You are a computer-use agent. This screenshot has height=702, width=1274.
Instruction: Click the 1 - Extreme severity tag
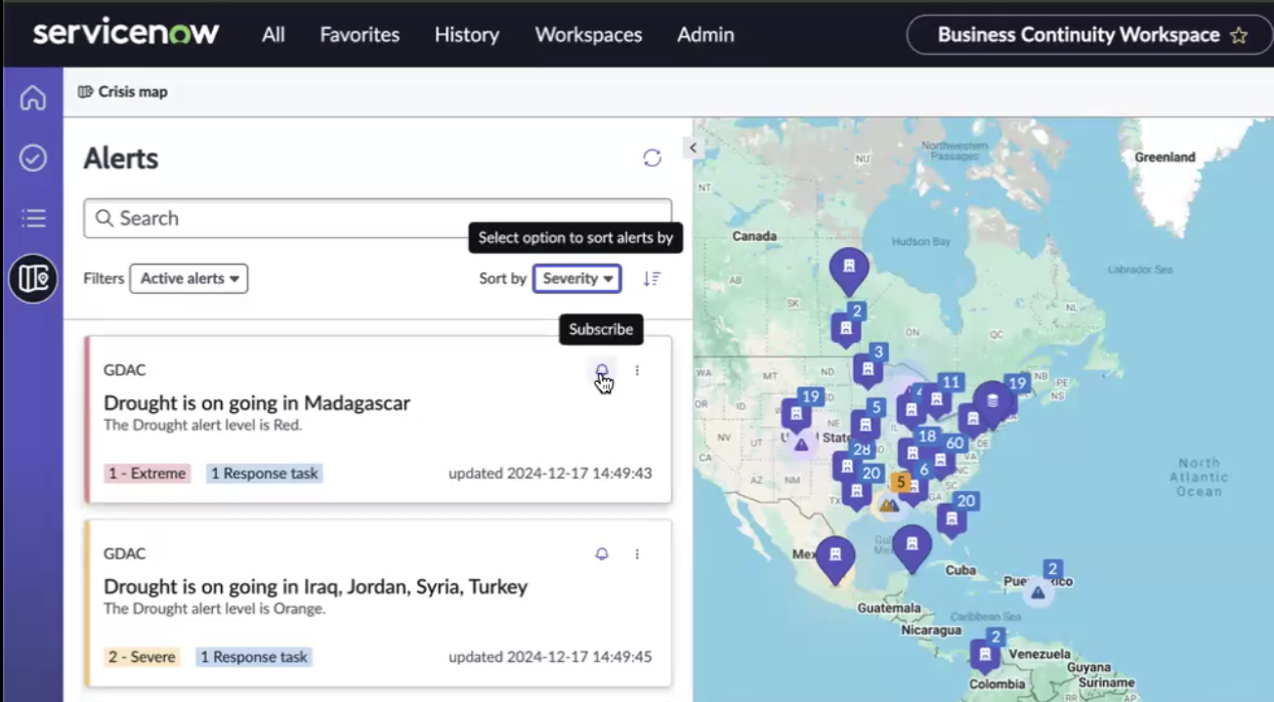[x=147, y=474]
